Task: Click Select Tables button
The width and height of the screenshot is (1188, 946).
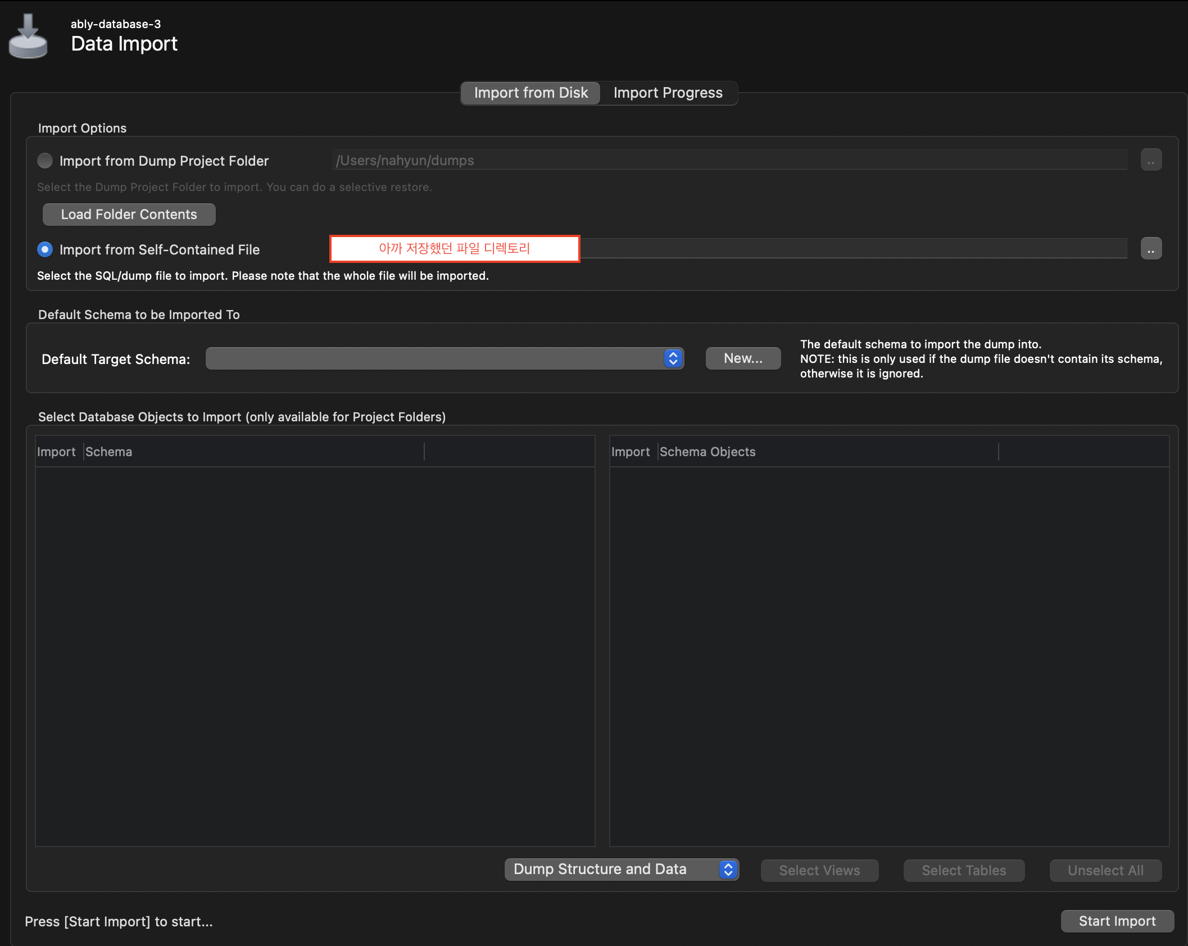Action: [x=963, y=871]
